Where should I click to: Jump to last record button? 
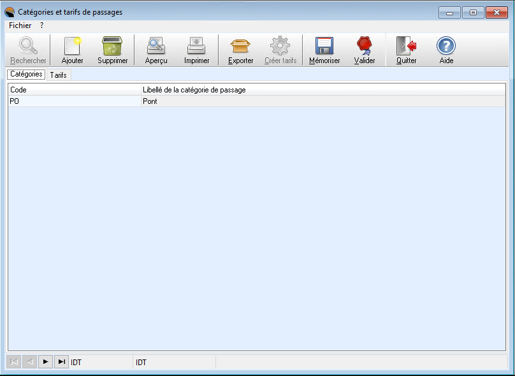click(61, 362)
